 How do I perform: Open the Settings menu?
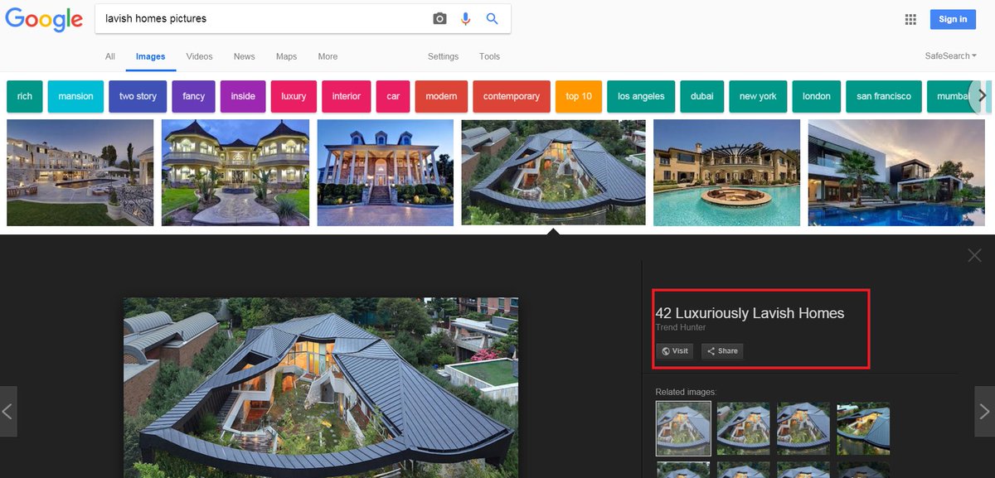443,56
